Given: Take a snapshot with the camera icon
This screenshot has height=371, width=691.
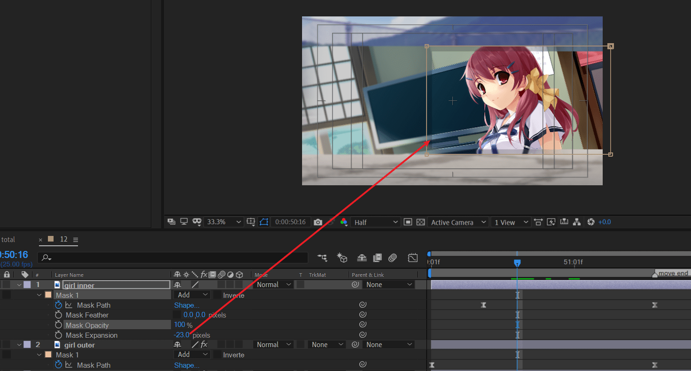Looking at the screenshot, I should [318, 222].
